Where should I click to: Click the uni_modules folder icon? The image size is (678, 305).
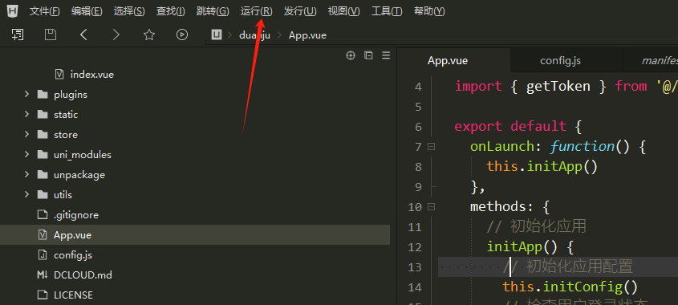point(43,154)
